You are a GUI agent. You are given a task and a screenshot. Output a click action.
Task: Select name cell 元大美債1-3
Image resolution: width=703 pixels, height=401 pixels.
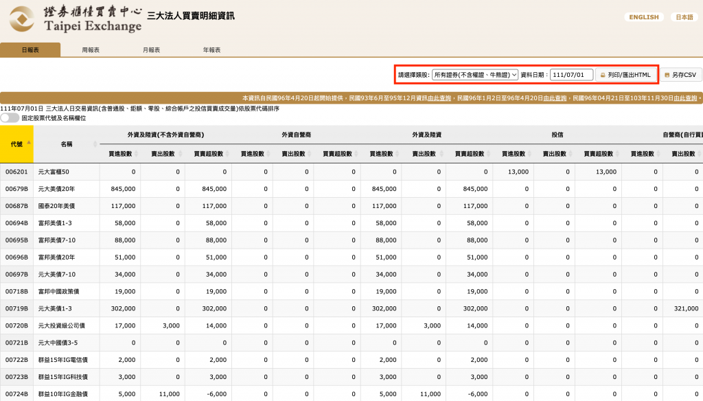[67, 308]
